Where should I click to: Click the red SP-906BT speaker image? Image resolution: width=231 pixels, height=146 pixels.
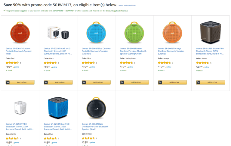click(x=20, y=32)
